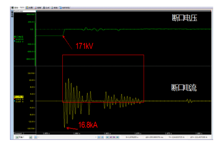Select the T371 recorder tab
This screenshot has width=219, height=145.
(x=18, y=8)
